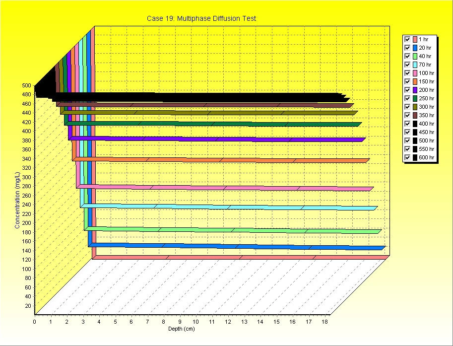The image size is (453, 346).
Task: Click the light green 40 hr data bar
Action: [x=233, y=230]
